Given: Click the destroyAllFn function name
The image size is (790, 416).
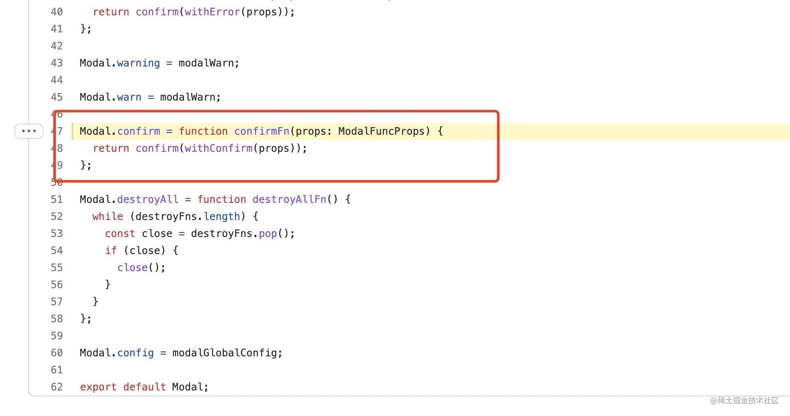Looking at the screenshot, I should [x=289, y=199].
